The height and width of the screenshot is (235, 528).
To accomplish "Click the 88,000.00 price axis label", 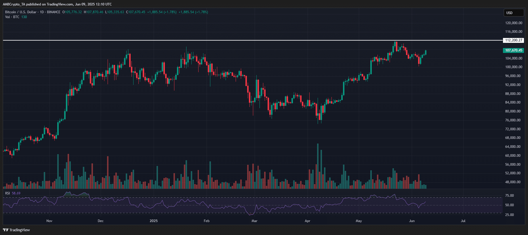I will point(513,94).
